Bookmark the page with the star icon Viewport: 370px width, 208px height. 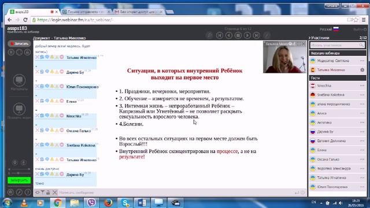(x=356, y=20)
